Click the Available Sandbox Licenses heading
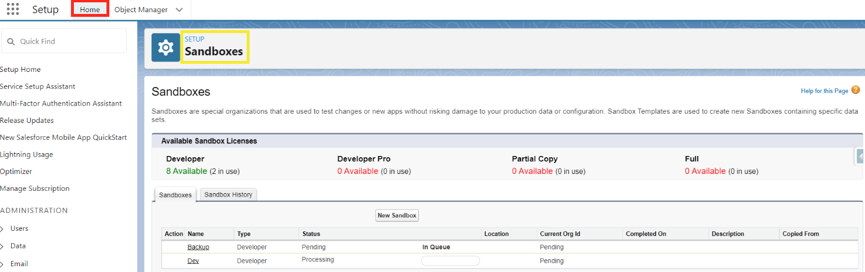Viewport: 865px width, 272px height. pos(209,141)
